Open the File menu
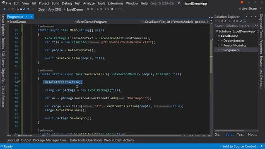 click(8, 3)
